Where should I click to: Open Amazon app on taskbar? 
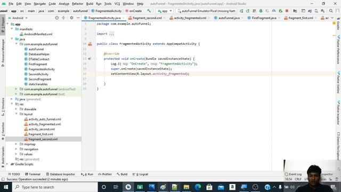[232, 187]
